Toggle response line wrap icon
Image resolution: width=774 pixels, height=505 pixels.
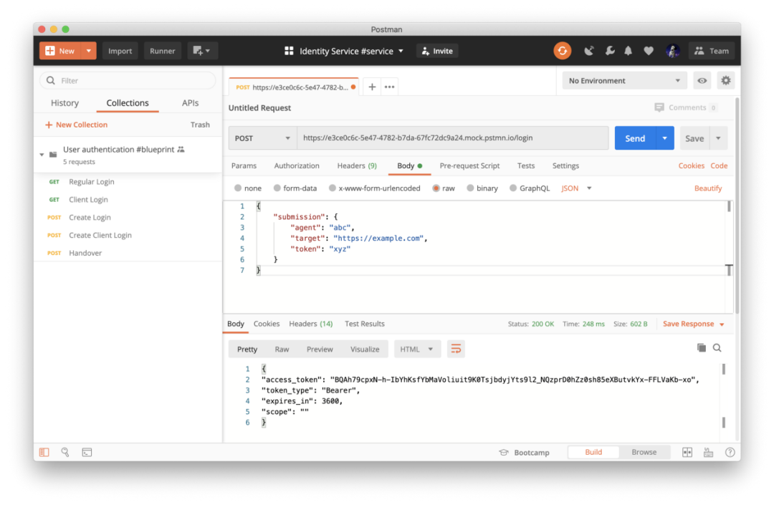[x=456, y=349]
